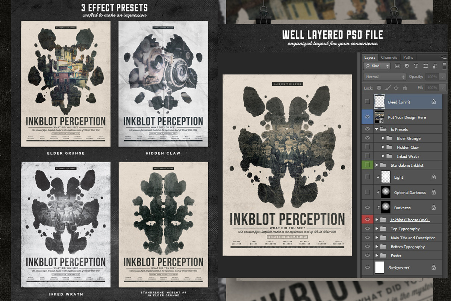Click lock icon on Optional Darkness layer
Image resolution: width=451 pixels, height=301 pixels.
[434, 192]
